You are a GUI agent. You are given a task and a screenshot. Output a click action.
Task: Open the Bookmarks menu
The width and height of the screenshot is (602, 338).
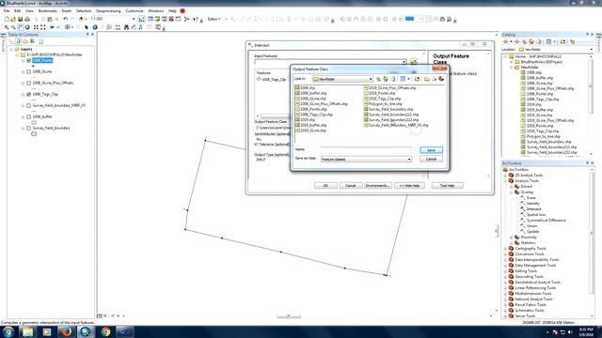click(x=48, y=10)
